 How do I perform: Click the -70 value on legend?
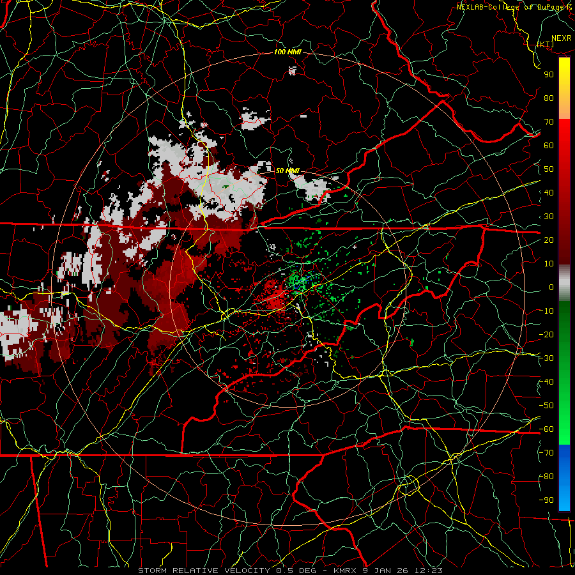click(546, 453)
